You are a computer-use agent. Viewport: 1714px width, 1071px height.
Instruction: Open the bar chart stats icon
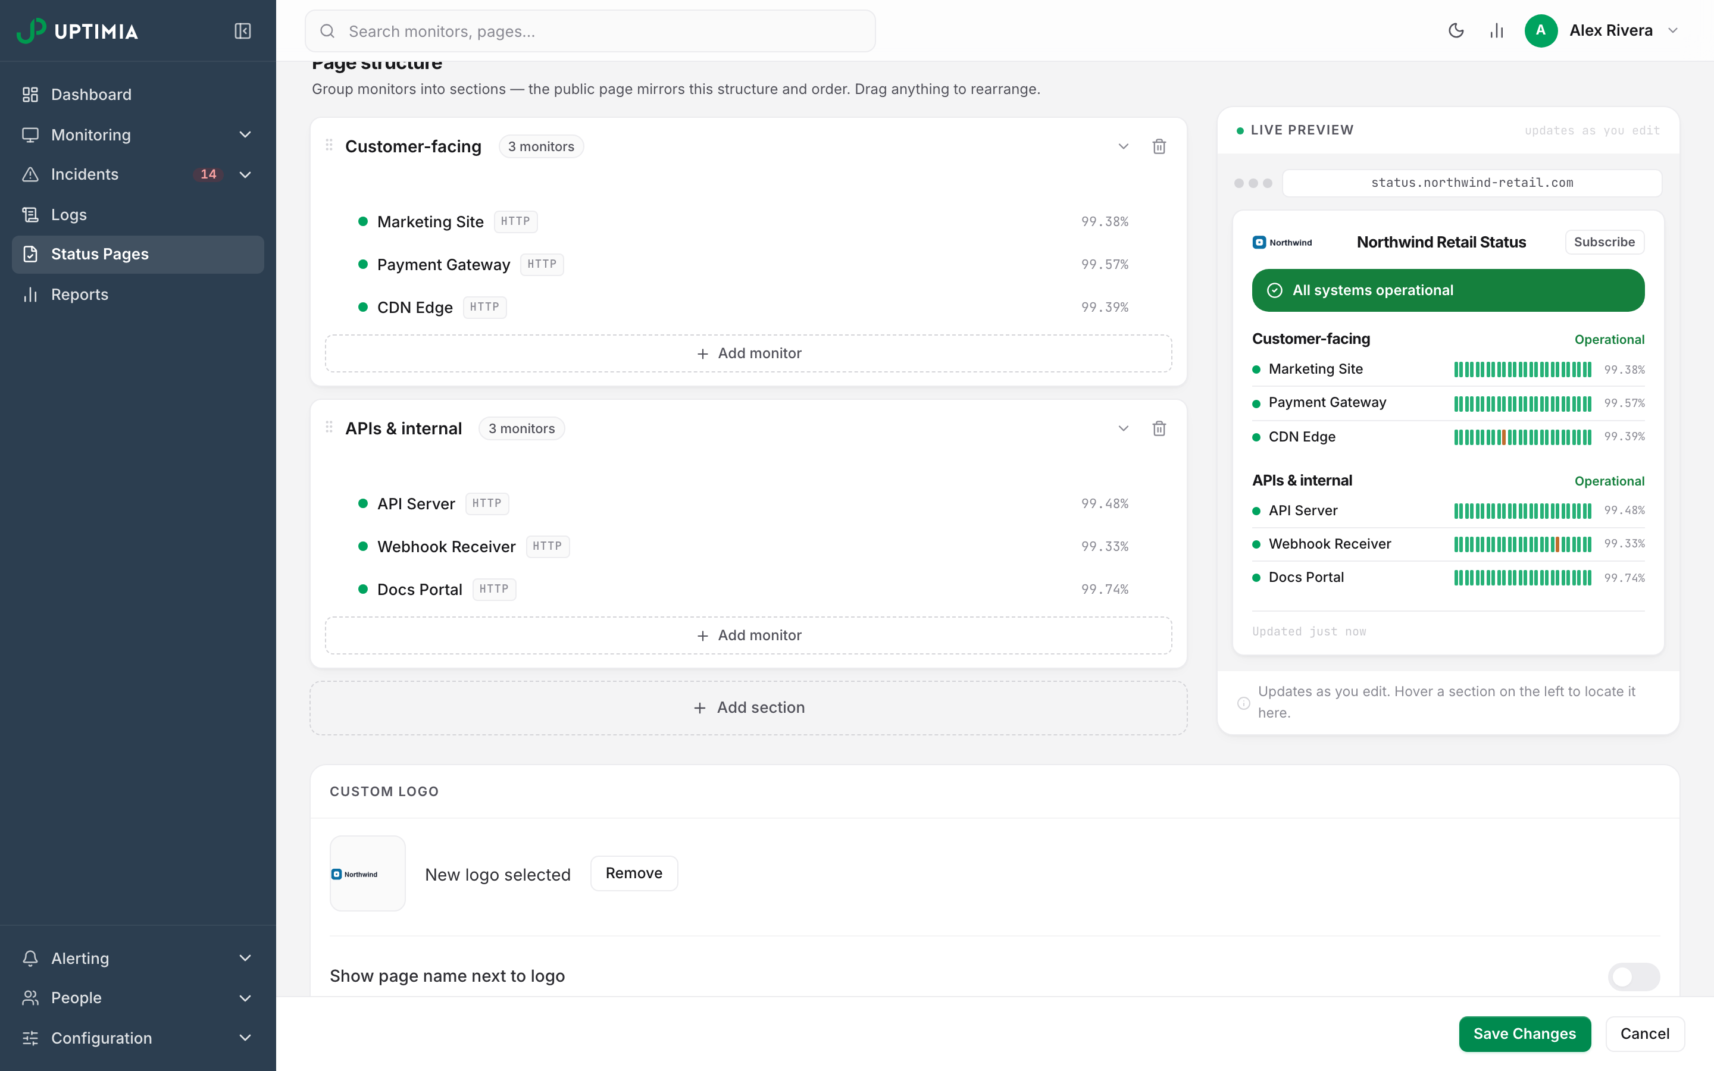(x=1497, y=30)
